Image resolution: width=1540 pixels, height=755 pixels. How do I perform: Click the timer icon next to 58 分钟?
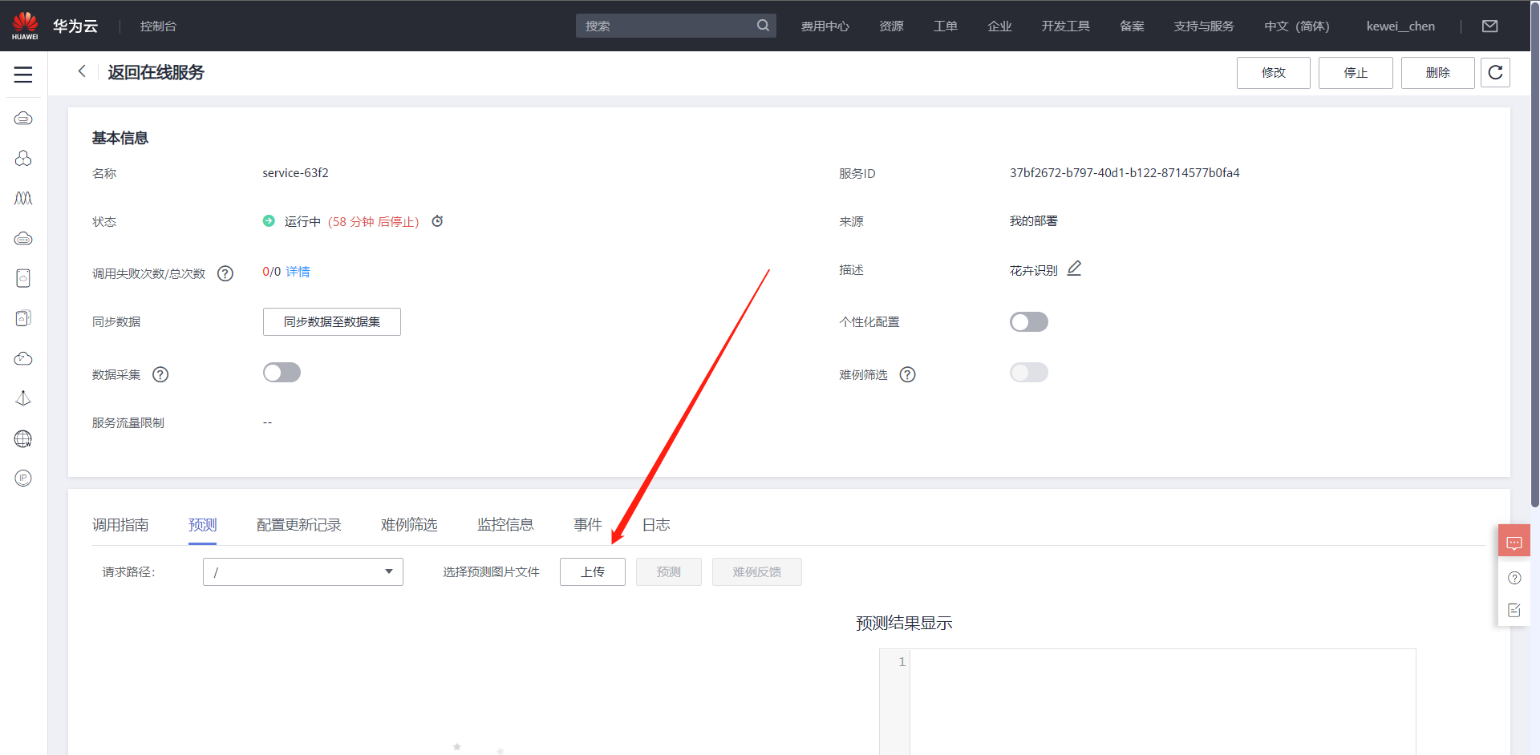(x=437, y=221)
